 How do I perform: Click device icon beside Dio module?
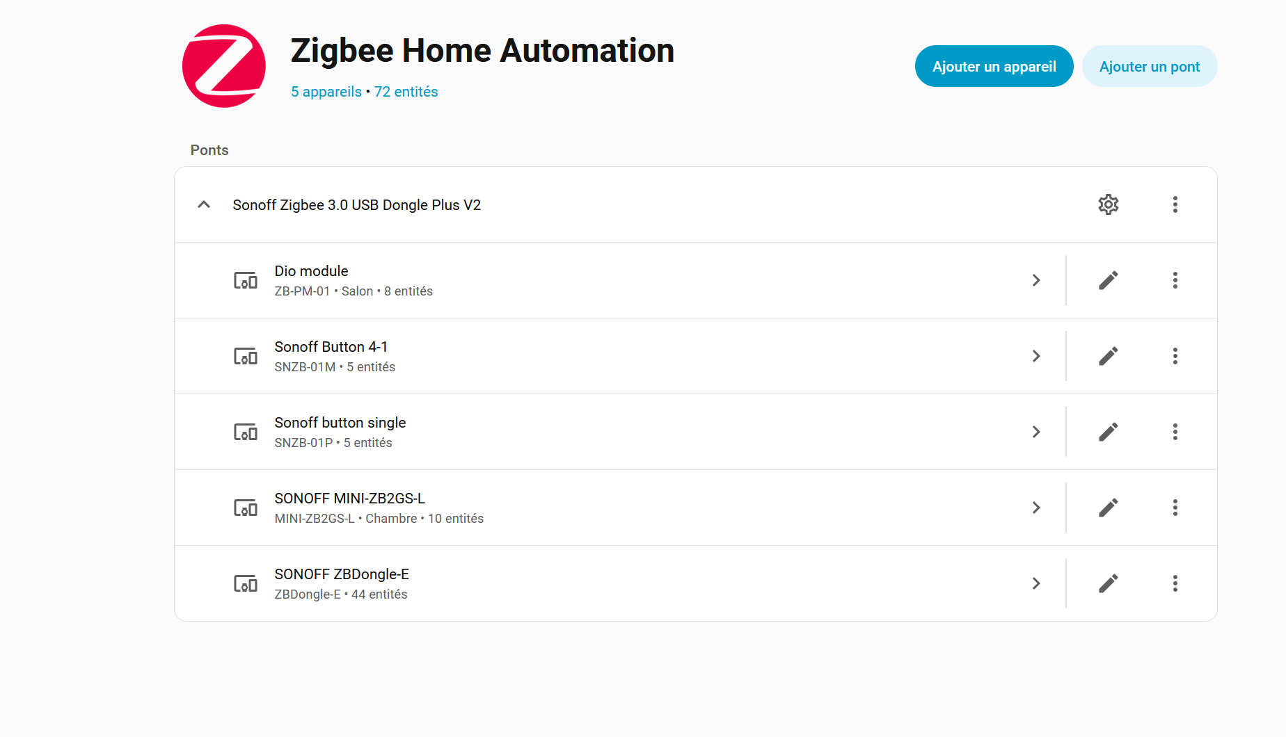pyautogui.click(x=245, y=281)
